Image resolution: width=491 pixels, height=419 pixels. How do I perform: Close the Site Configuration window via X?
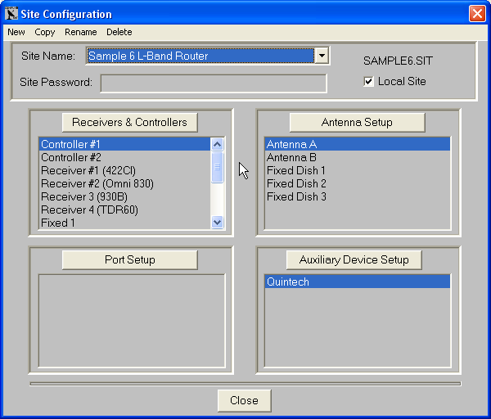tap(476, 14)
